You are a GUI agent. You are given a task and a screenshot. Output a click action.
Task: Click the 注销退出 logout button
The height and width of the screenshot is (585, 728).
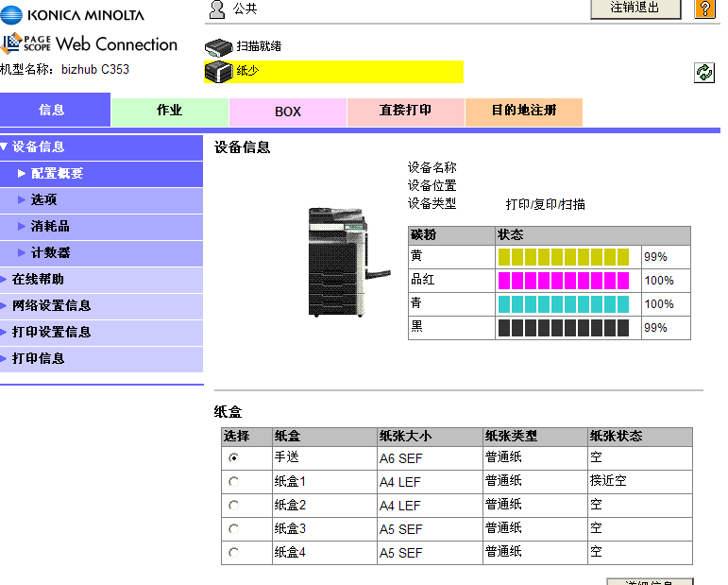point(635,9)
